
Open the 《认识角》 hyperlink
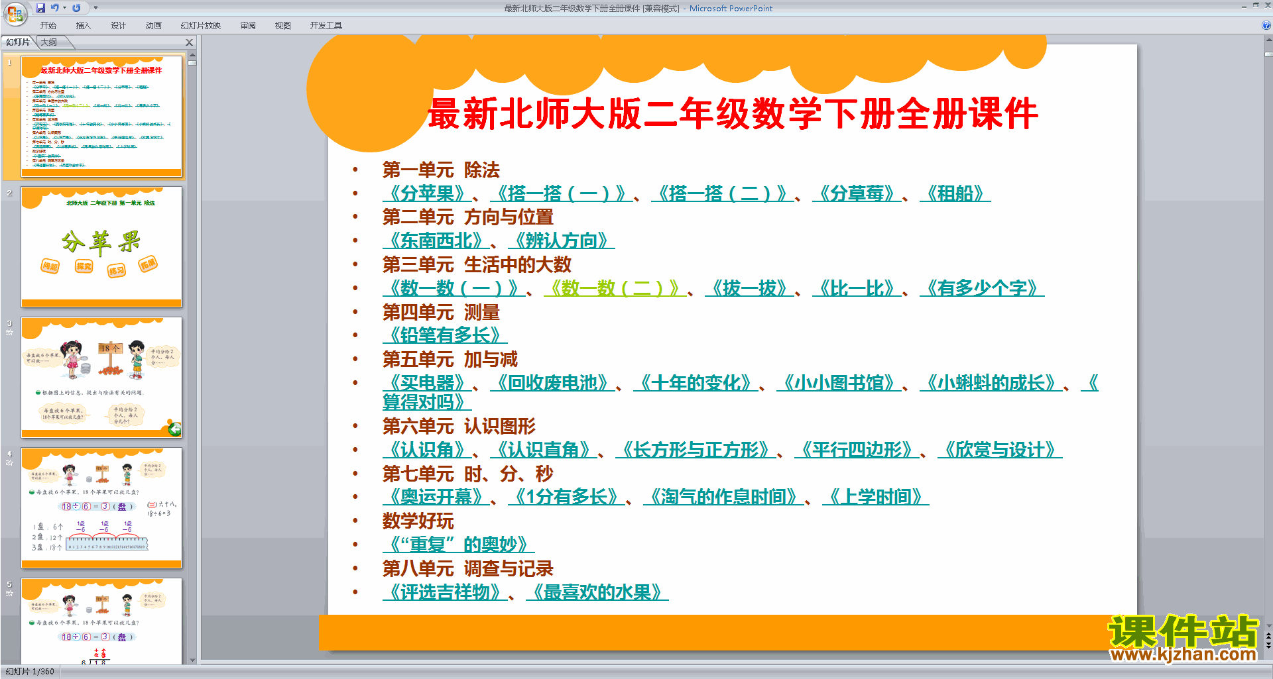coord(427,450)
